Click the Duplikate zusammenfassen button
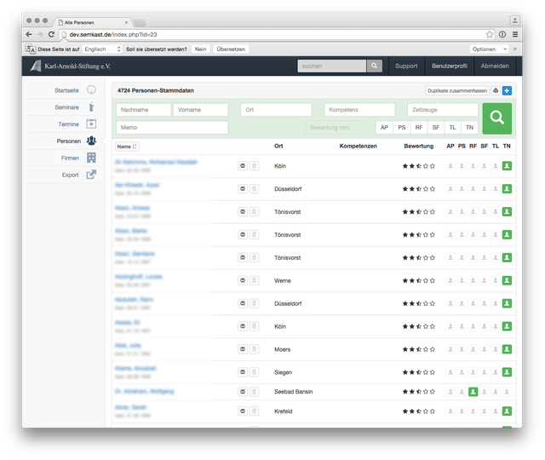 tap(456, 90)
